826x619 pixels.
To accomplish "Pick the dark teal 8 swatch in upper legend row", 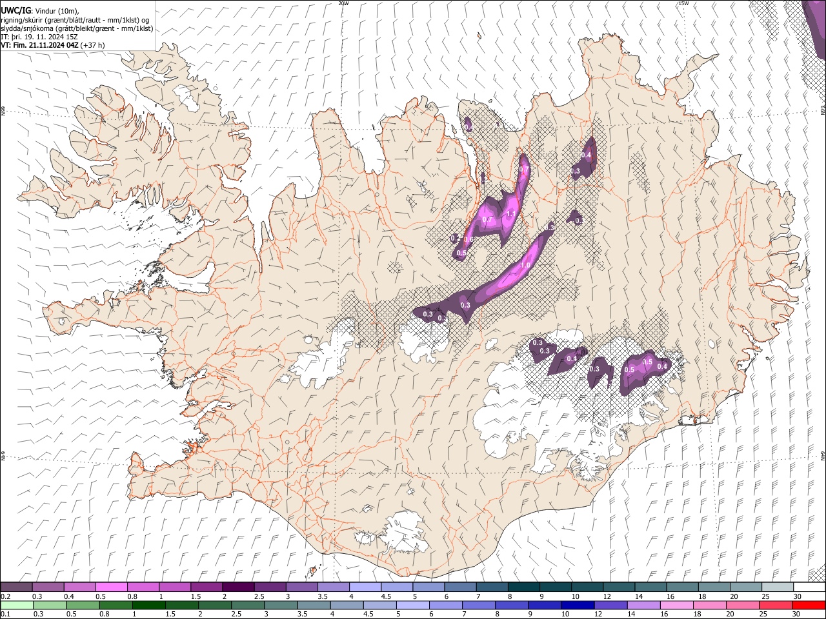I will [523, 587].
